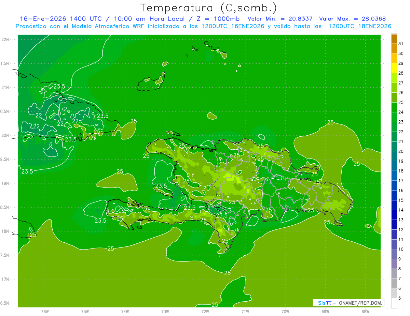The width and height of the screenshot is (410, 316).
Task: Click the "75W" longitude axis label
Action: (x=85, y=311)
